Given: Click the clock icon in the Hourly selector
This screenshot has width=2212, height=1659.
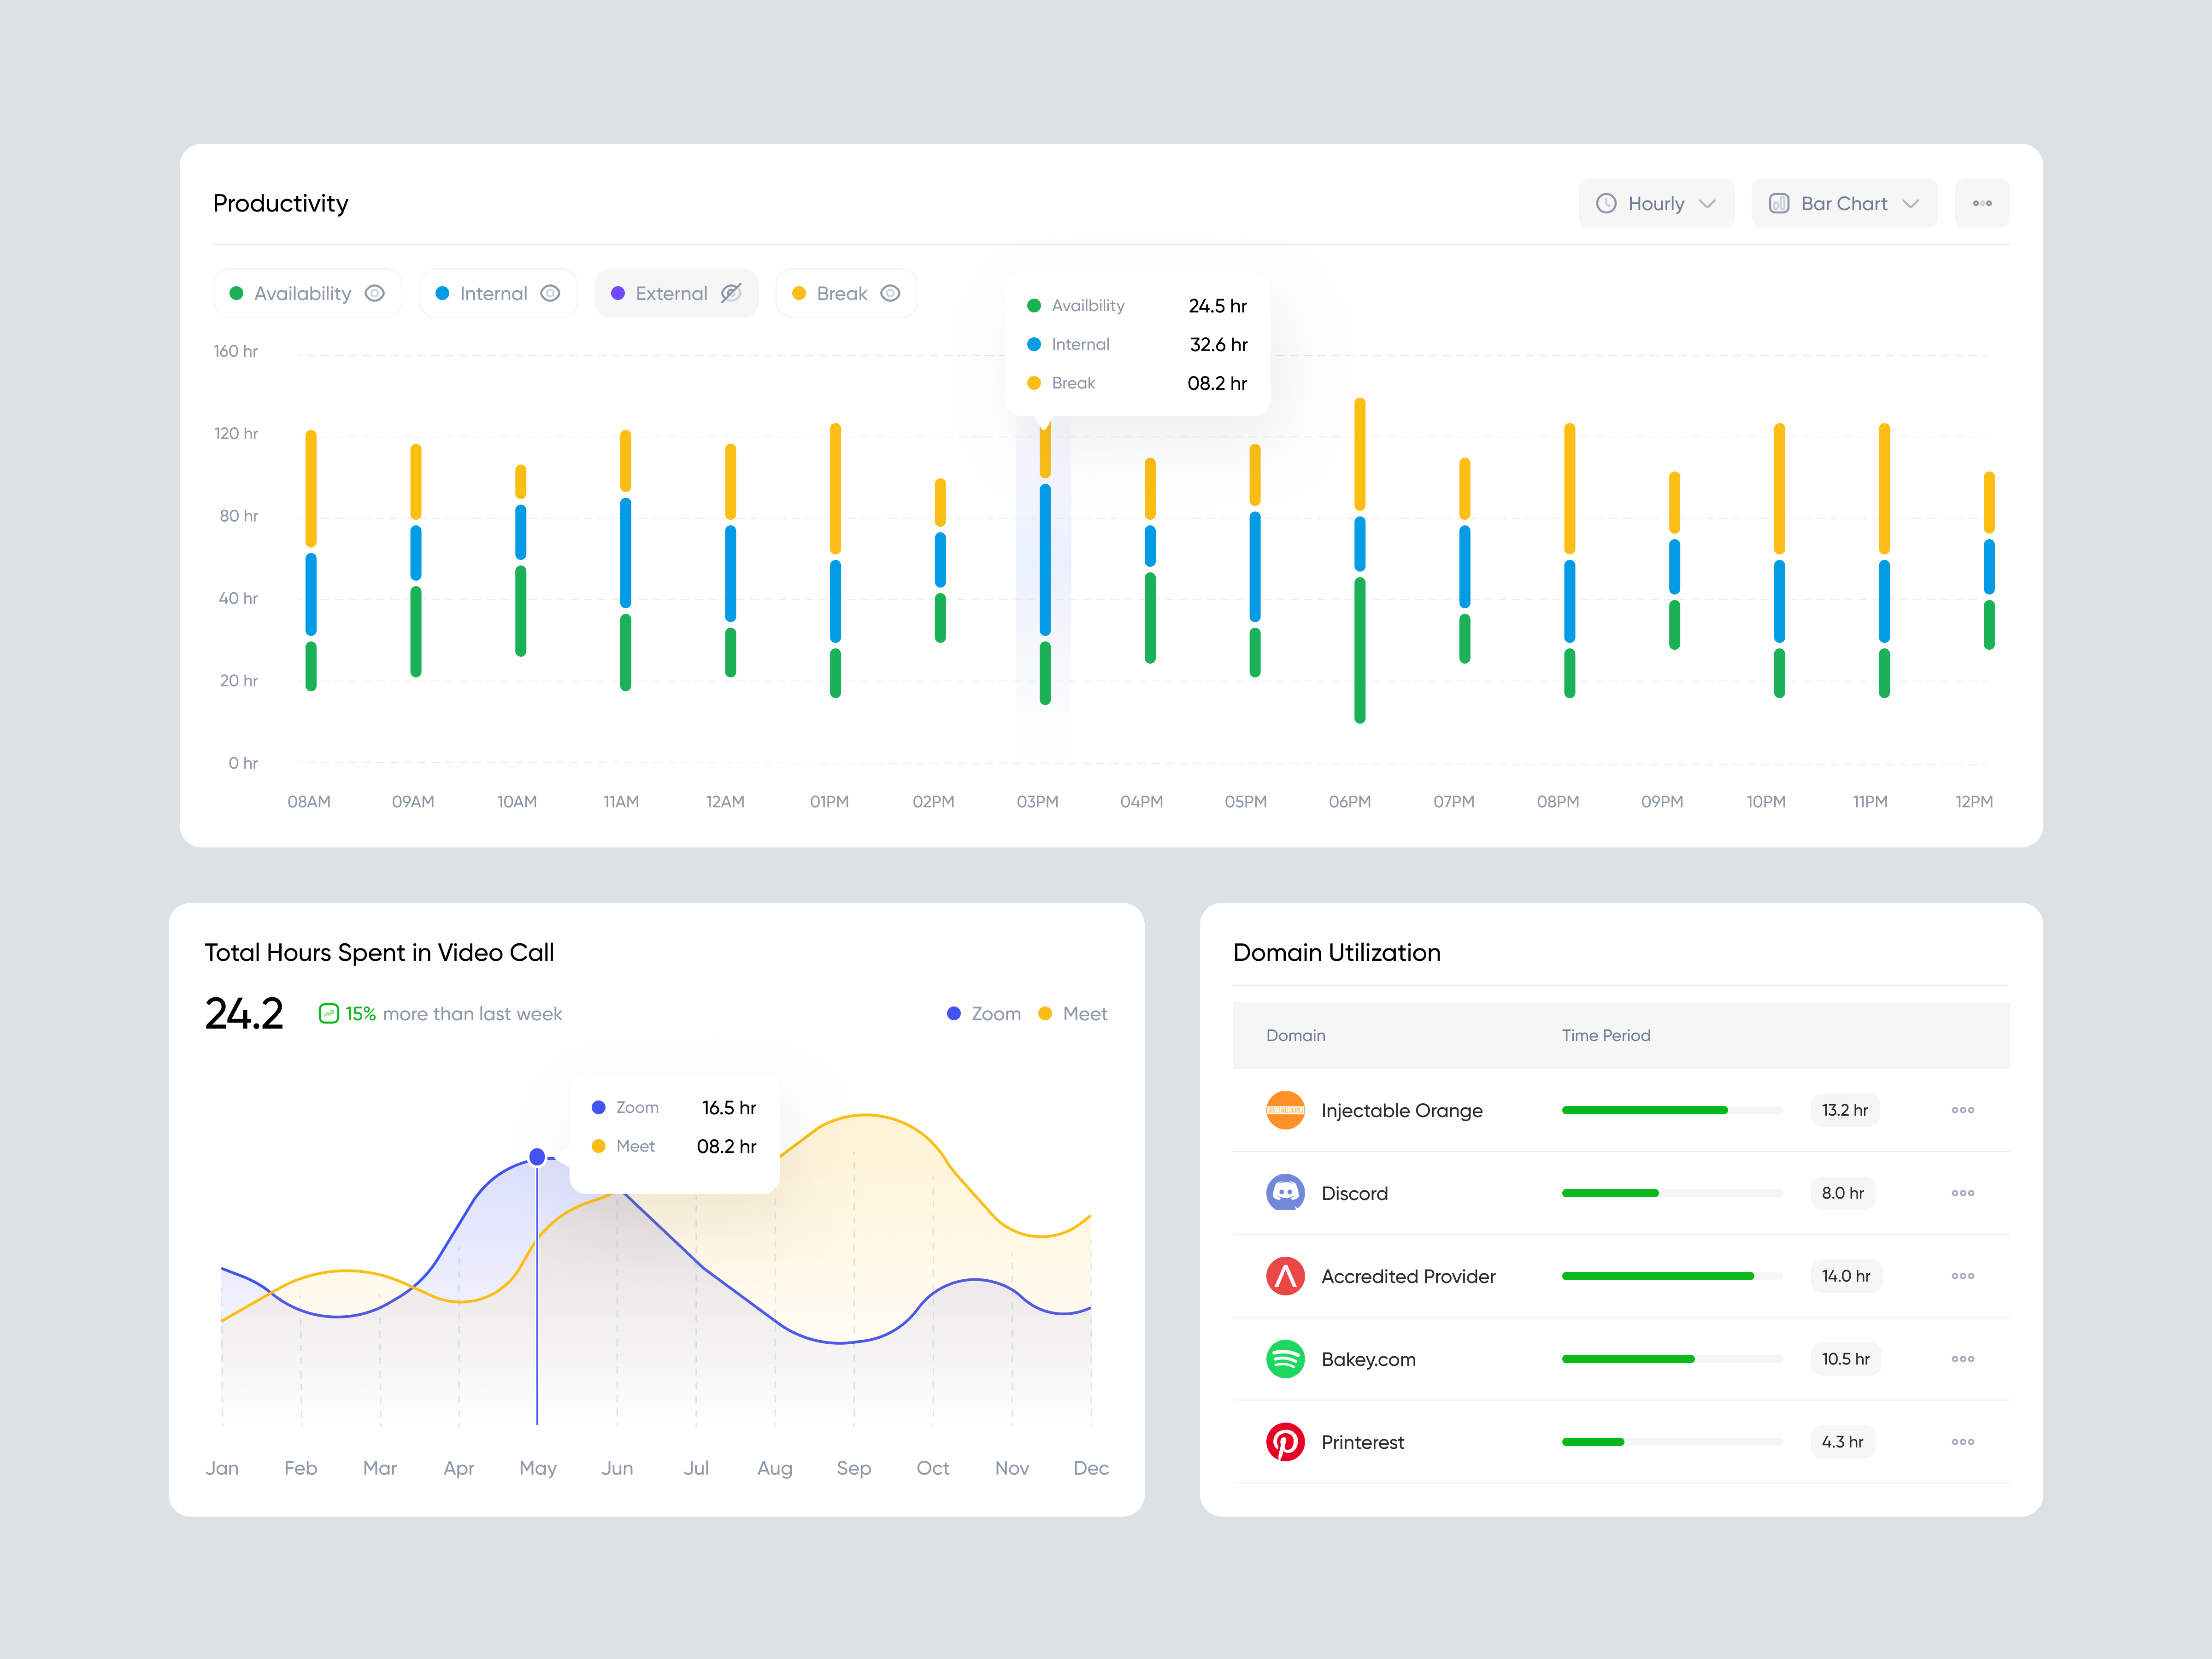Looking at the screenshot, I should [1607, 203].
